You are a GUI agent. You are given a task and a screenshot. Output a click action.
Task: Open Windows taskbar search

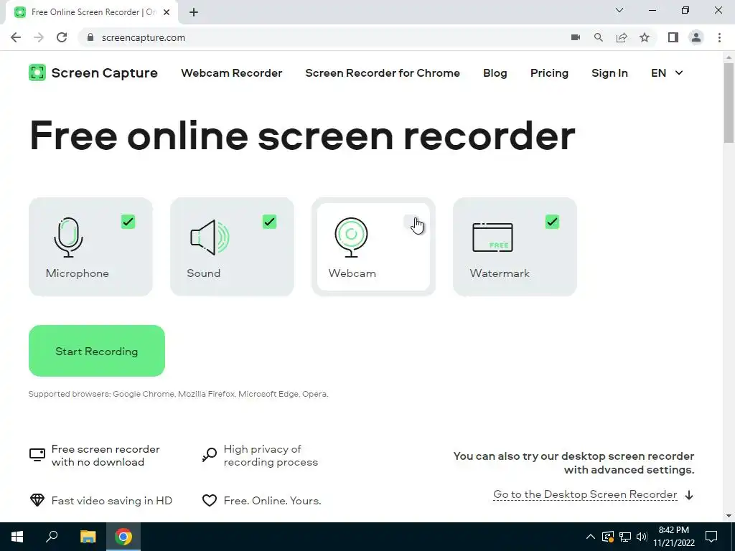click(52, 537)
